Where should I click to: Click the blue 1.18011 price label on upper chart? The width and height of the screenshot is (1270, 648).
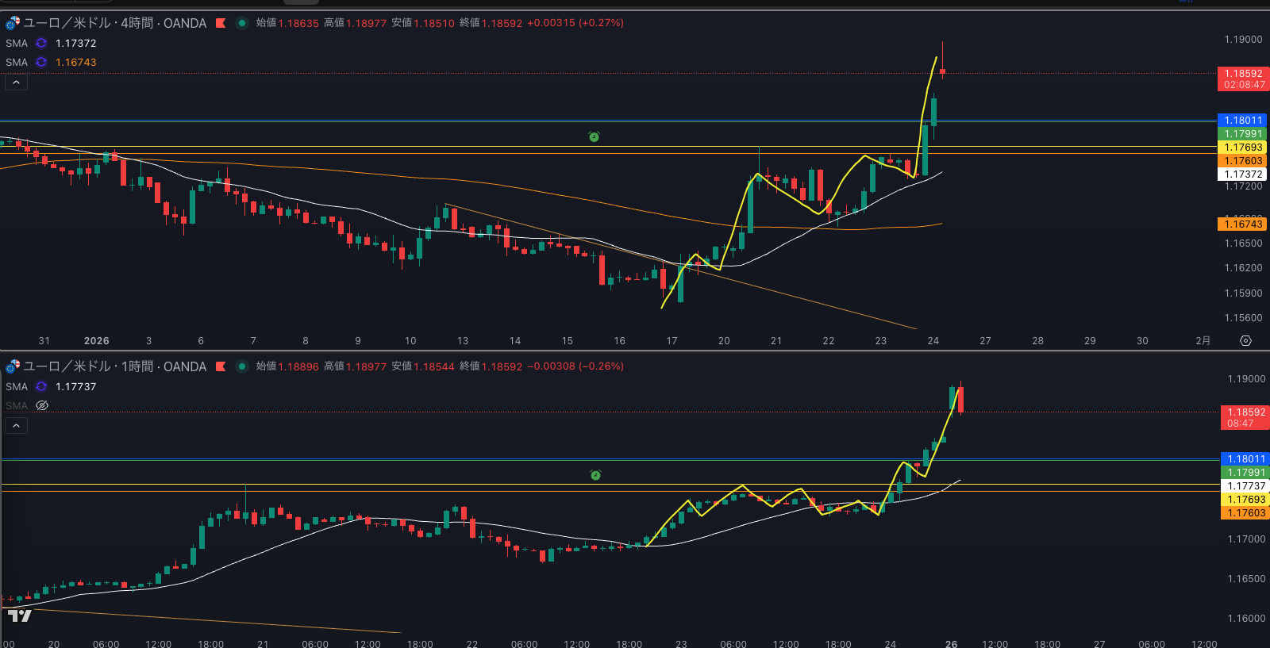(x=1242, y=121)
